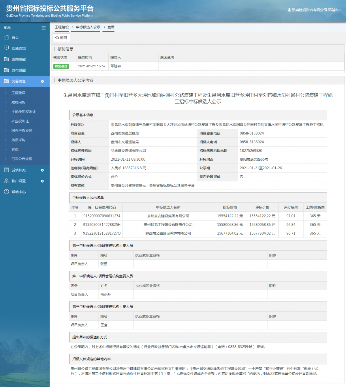Select 药品采购 in the submenu
This screenshot has width=346, height=387.
pos(18,140)
